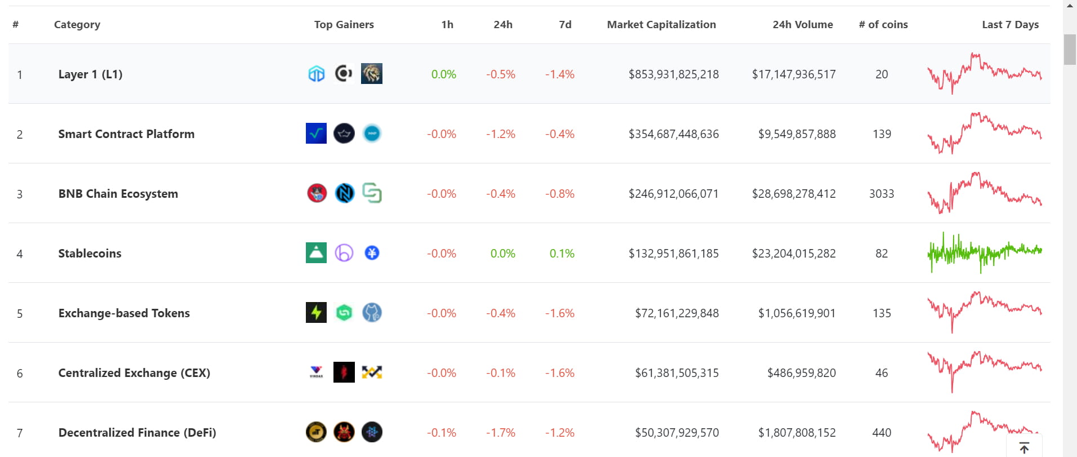
Task: Click the blue cat exchange token icon
Action: point(372,313)
